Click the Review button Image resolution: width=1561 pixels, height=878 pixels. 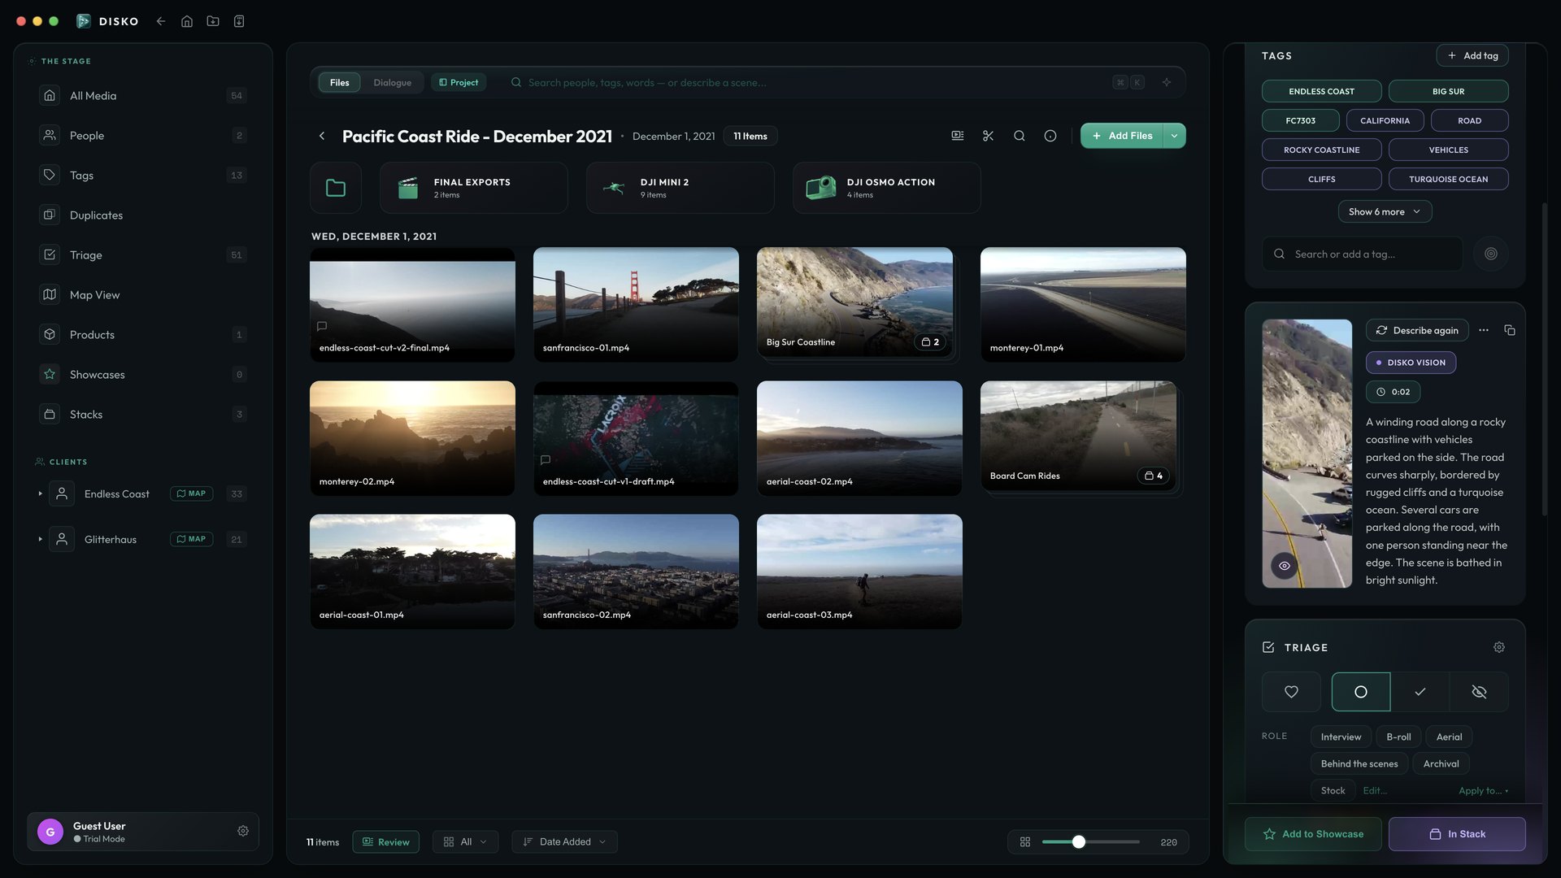[386, 841]
